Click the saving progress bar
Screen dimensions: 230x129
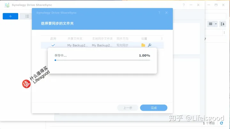pyautogui.click(x=103, y=60)
